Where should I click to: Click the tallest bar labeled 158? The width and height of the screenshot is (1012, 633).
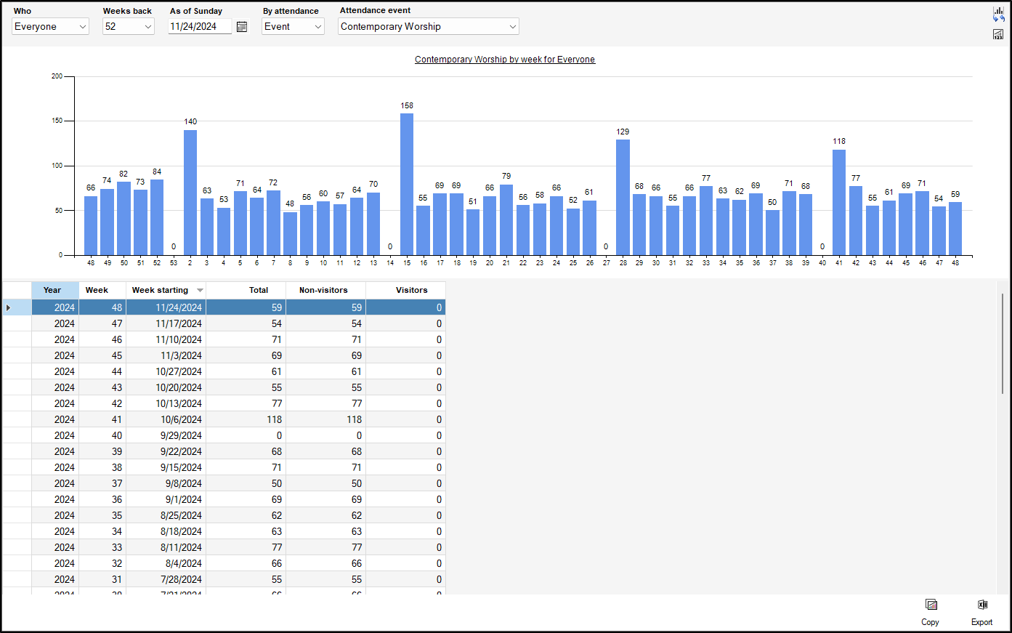click(407, 184)
